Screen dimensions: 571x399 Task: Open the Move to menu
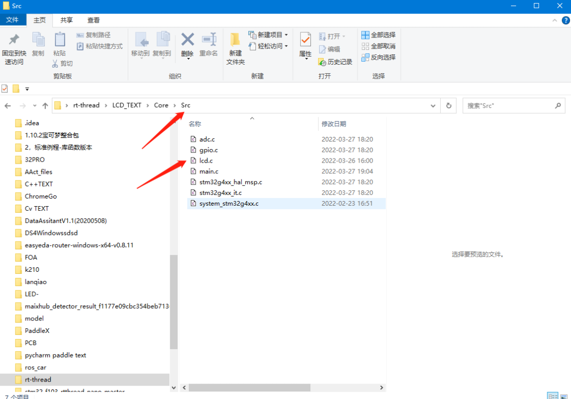pyautogui.click(x=140, y=45)
